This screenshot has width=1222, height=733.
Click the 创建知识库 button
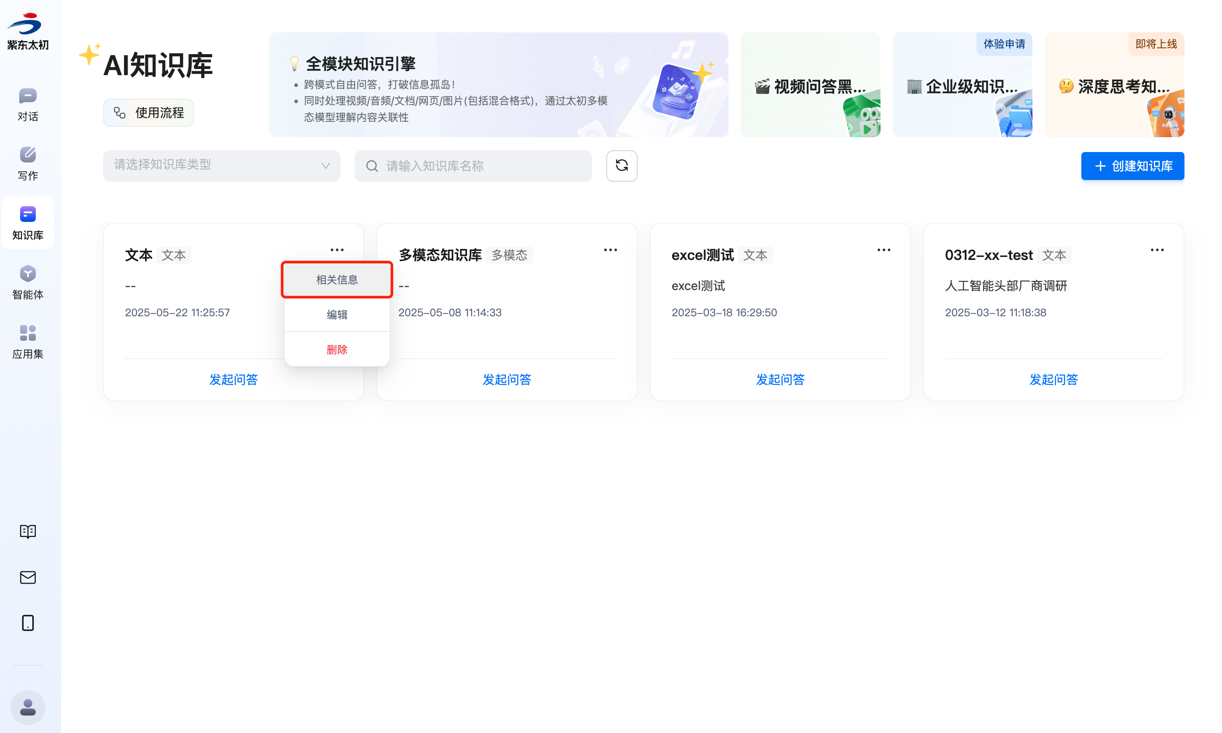click(x=1132, y=166)
